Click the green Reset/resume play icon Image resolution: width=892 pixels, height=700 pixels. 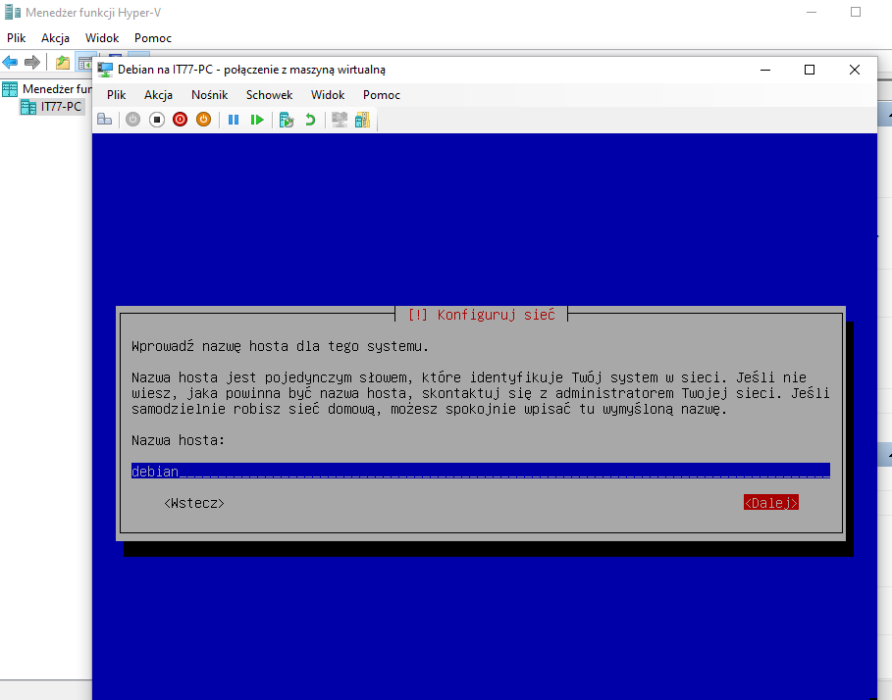[257, 120]
